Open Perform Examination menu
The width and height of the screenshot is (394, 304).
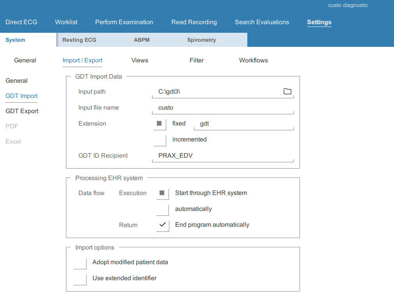124,22
